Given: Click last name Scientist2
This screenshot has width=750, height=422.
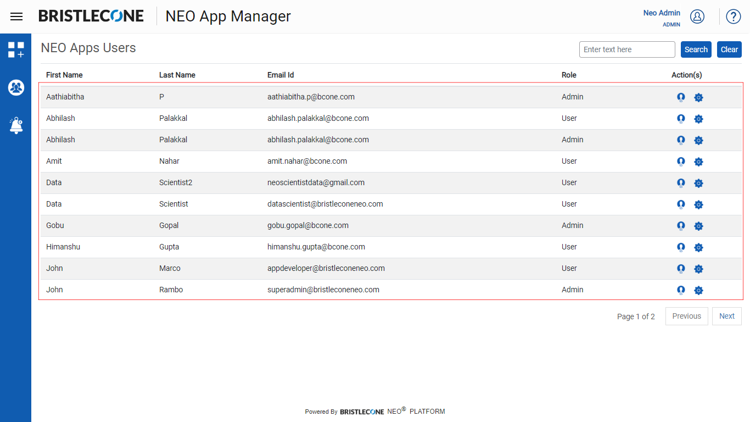Looking at the screenshot, I should pos(176,182).
